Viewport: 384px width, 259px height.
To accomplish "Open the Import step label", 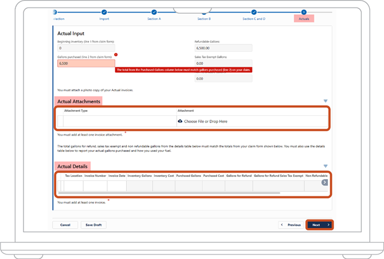I will (104, 19).
